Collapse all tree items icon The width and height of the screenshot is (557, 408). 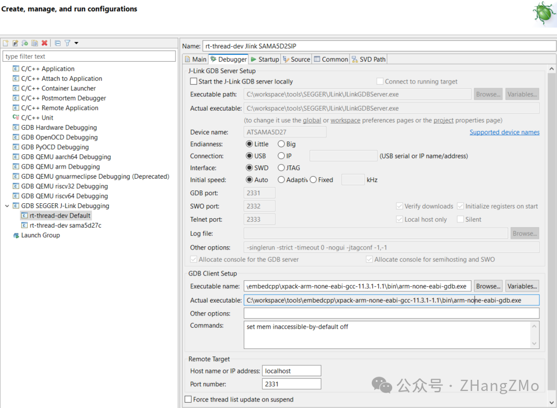pos(57,43)
